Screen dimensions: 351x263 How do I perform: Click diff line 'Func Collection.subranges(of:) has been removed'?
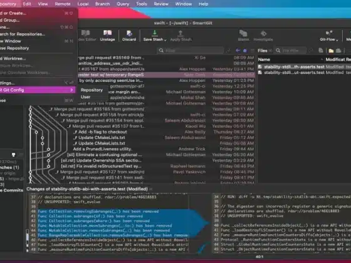point(90,216)
